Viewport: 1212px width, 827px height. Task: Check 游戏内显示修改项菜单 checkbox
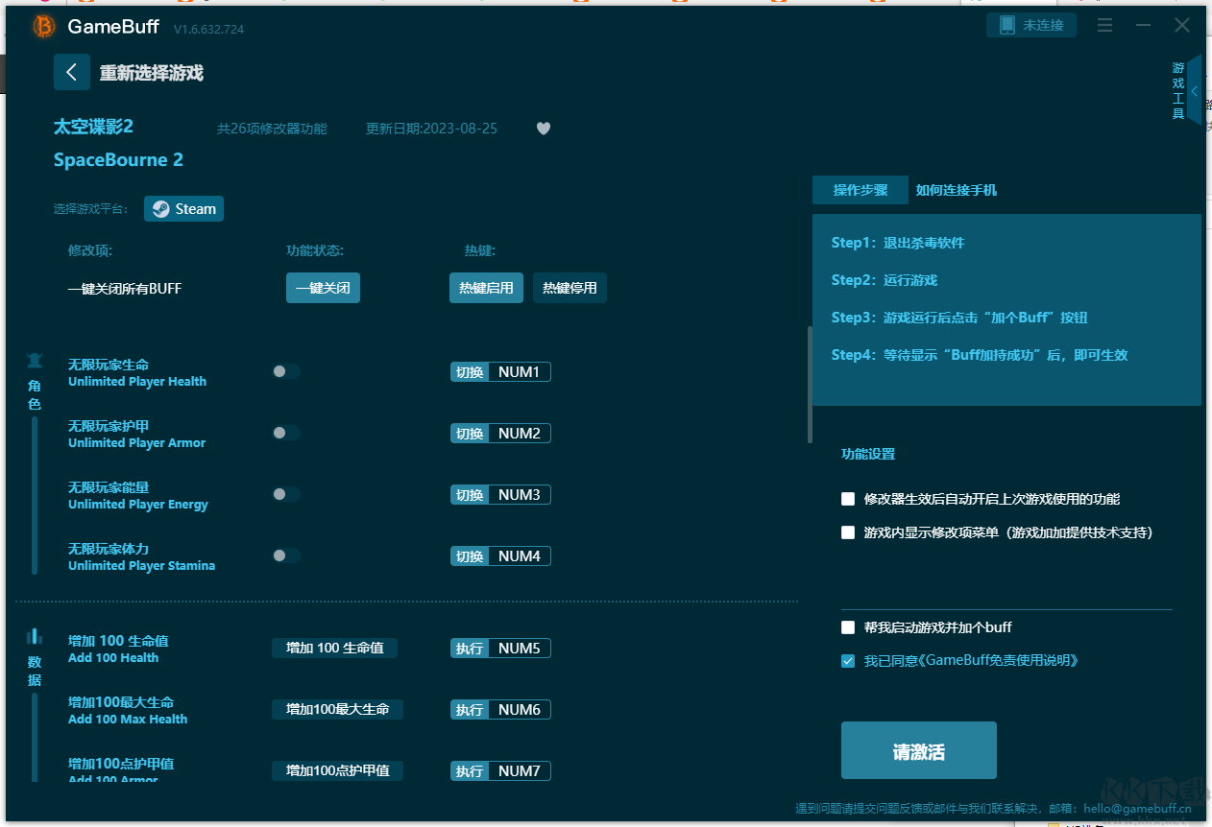848,532
